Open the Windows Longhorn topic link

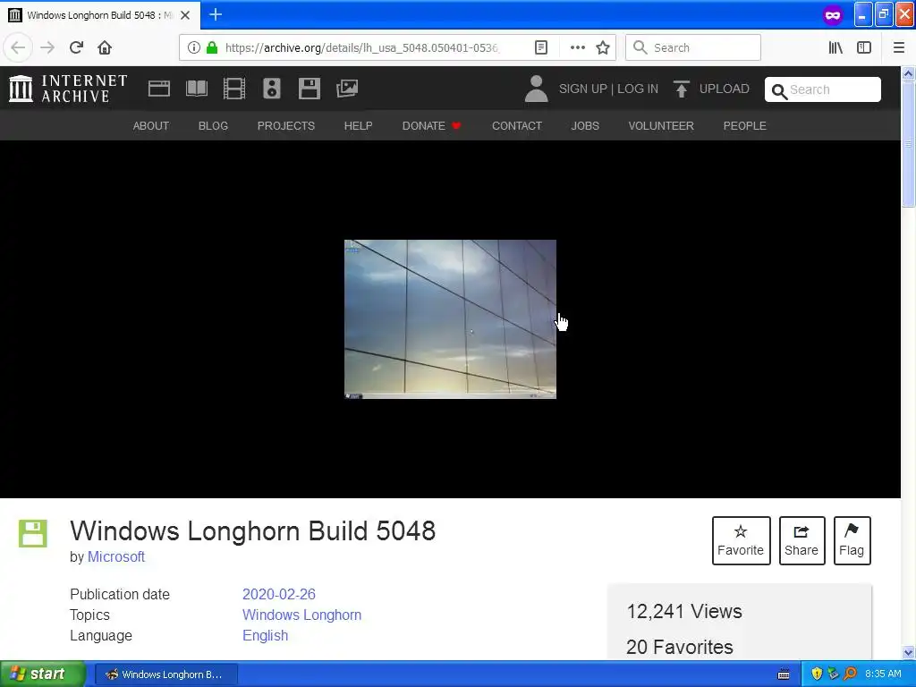[302, 615]
